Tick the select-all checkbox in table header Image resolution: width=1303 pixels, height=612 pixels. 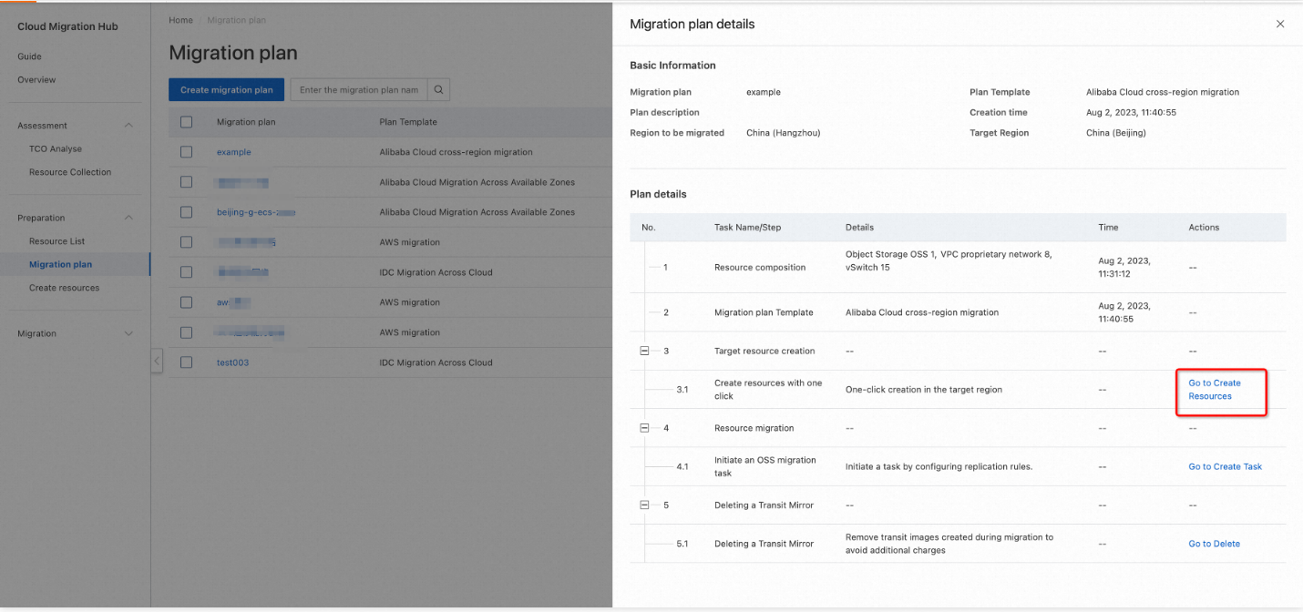pos(187,122)
